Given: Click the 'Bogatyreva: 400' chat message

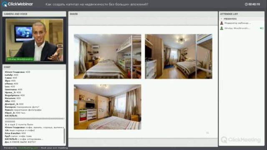Looking at the screenshot, I should (x=15, y=95).
